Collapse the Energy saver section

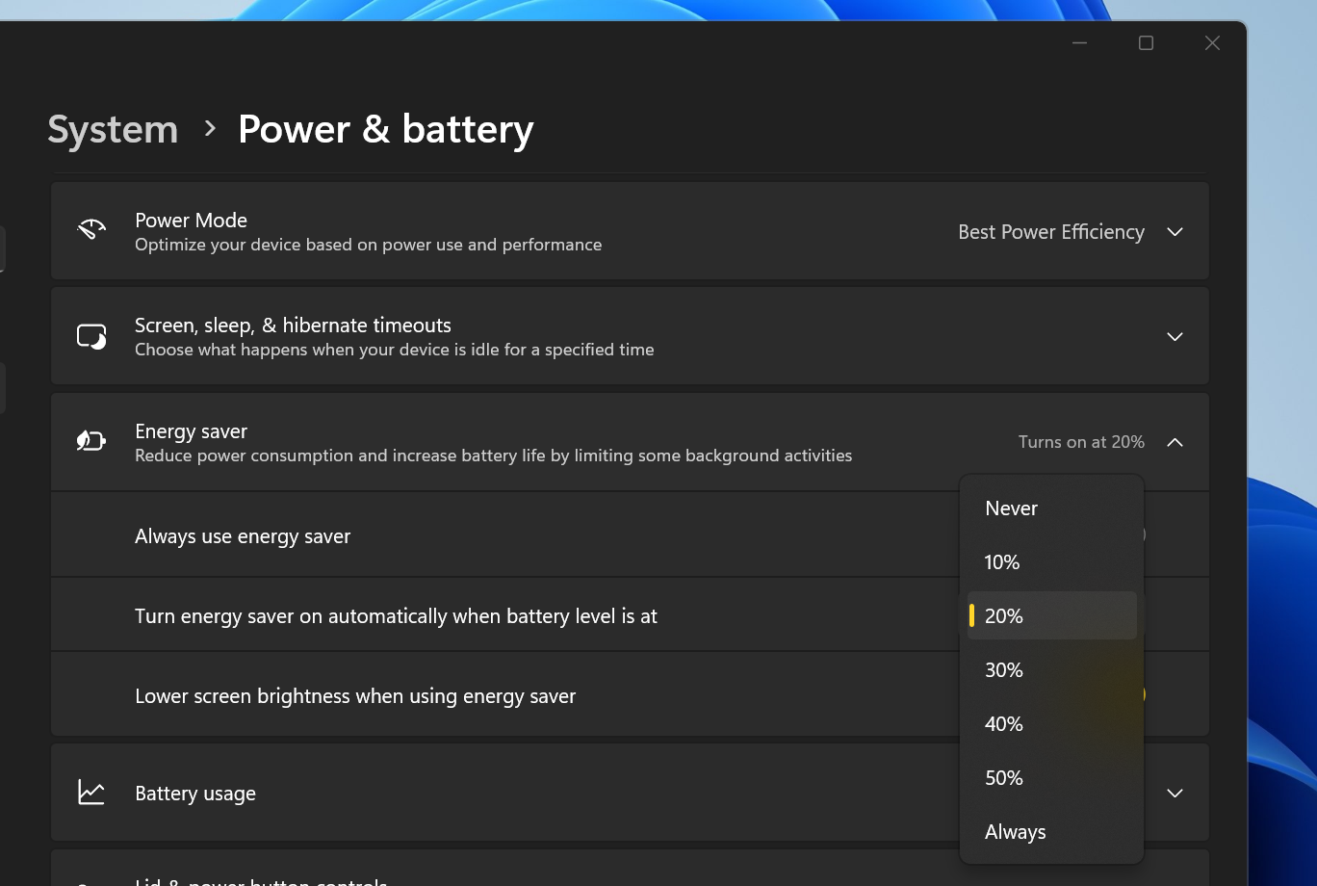coord(1175,442)
